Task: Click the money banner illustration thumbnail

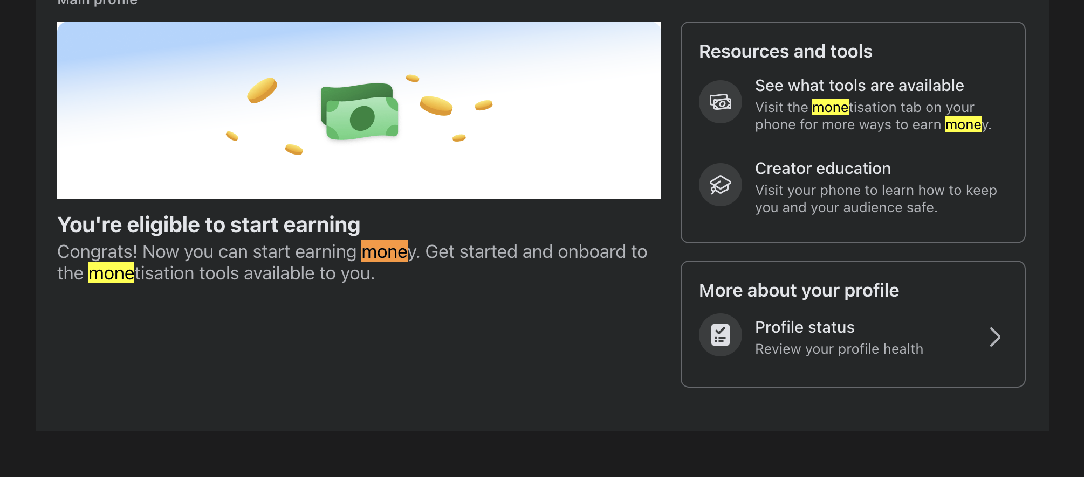Action: 359,110
